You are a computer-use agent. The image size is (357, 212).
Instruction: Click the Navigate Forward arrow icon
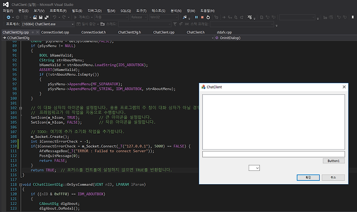point(17,17)
